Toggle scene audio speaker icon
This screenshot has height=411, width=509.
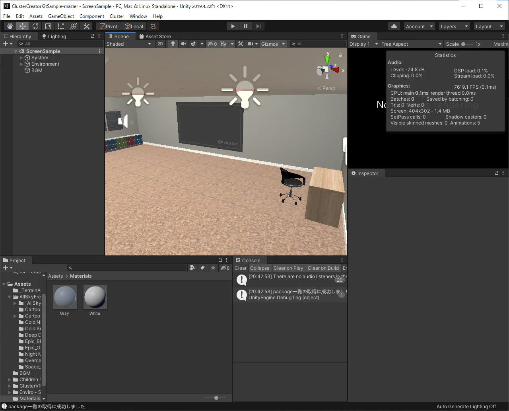pos(183,44)
